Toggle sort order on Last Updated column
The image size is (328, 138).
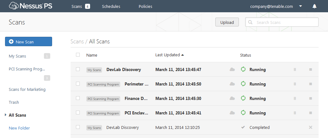169,55
